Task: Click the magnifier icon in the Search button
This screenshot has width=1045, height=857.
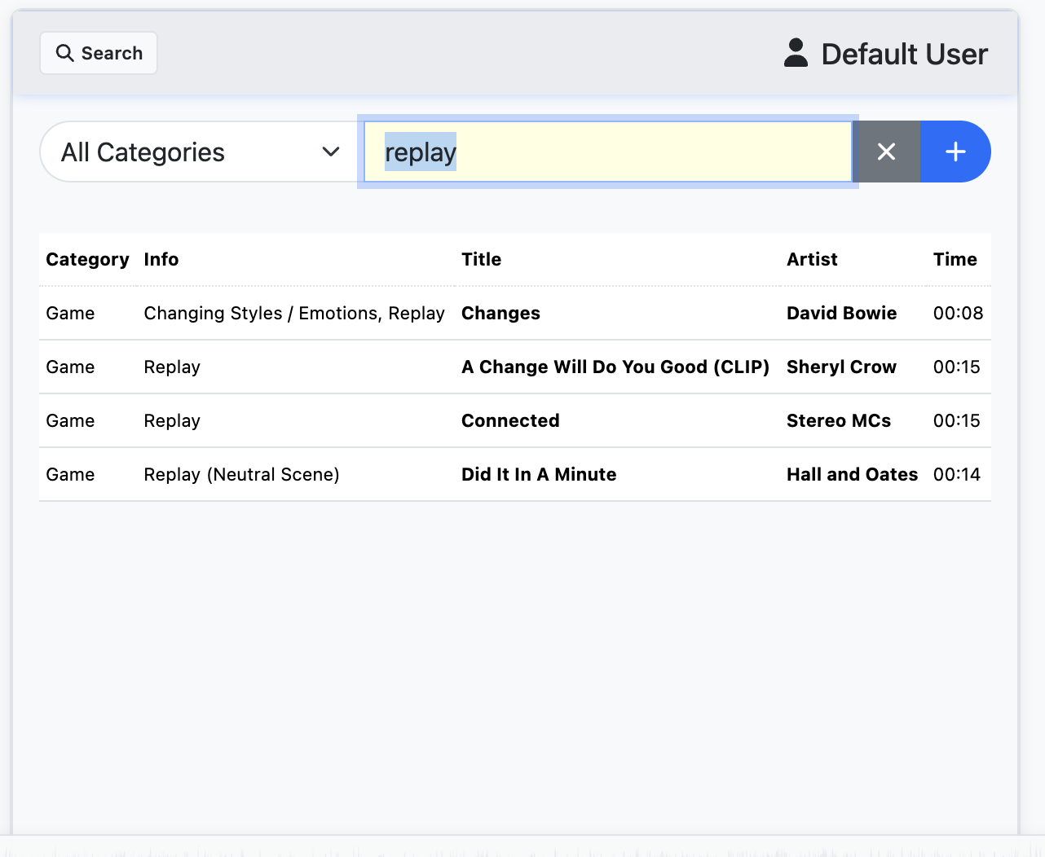Action: pos(65,52)
